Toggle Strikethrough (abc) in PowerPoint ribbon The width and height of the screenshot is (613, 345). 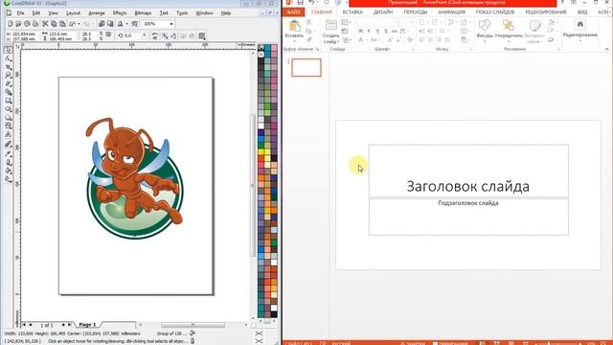pos(394,31)
